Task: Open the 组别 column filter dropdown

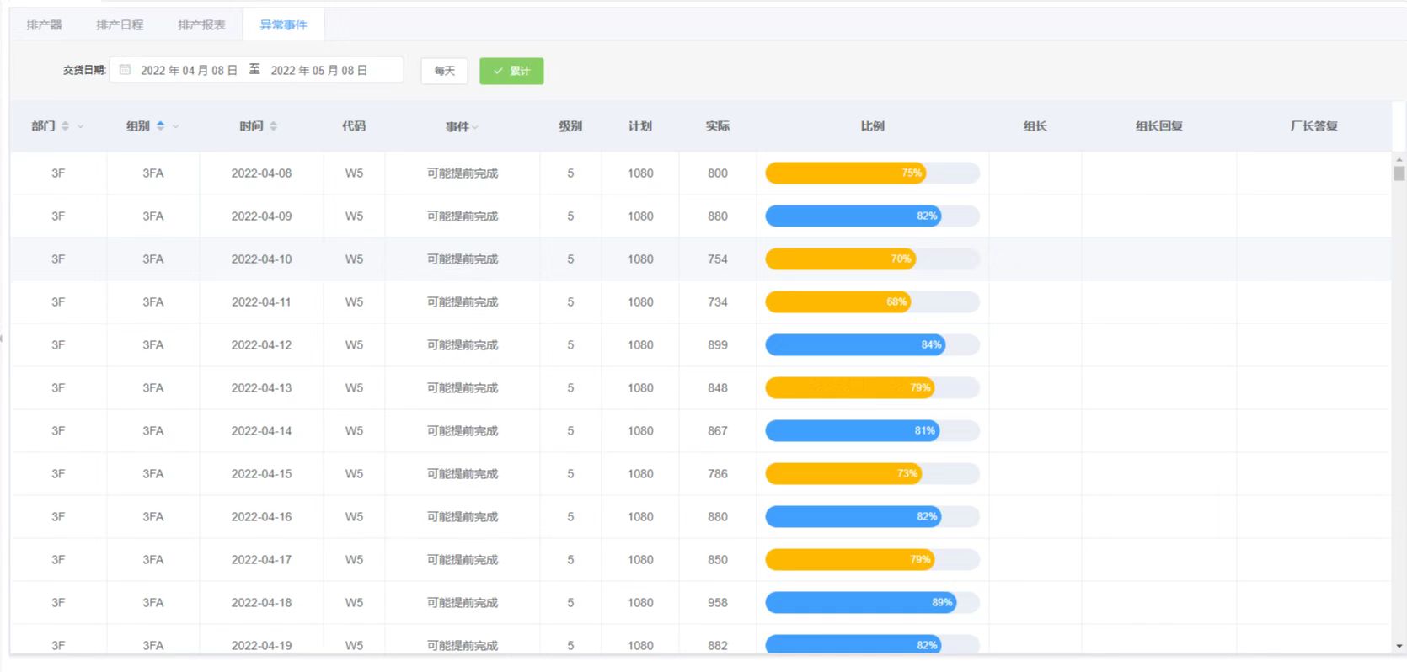Action: (x=175, y=126)
